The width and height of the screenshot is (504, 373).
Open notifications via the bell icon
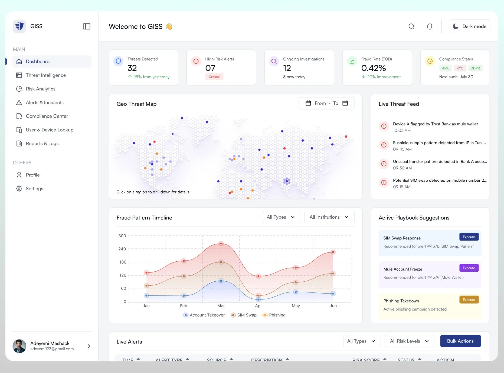pyautogui.click(x=430, y=26)
